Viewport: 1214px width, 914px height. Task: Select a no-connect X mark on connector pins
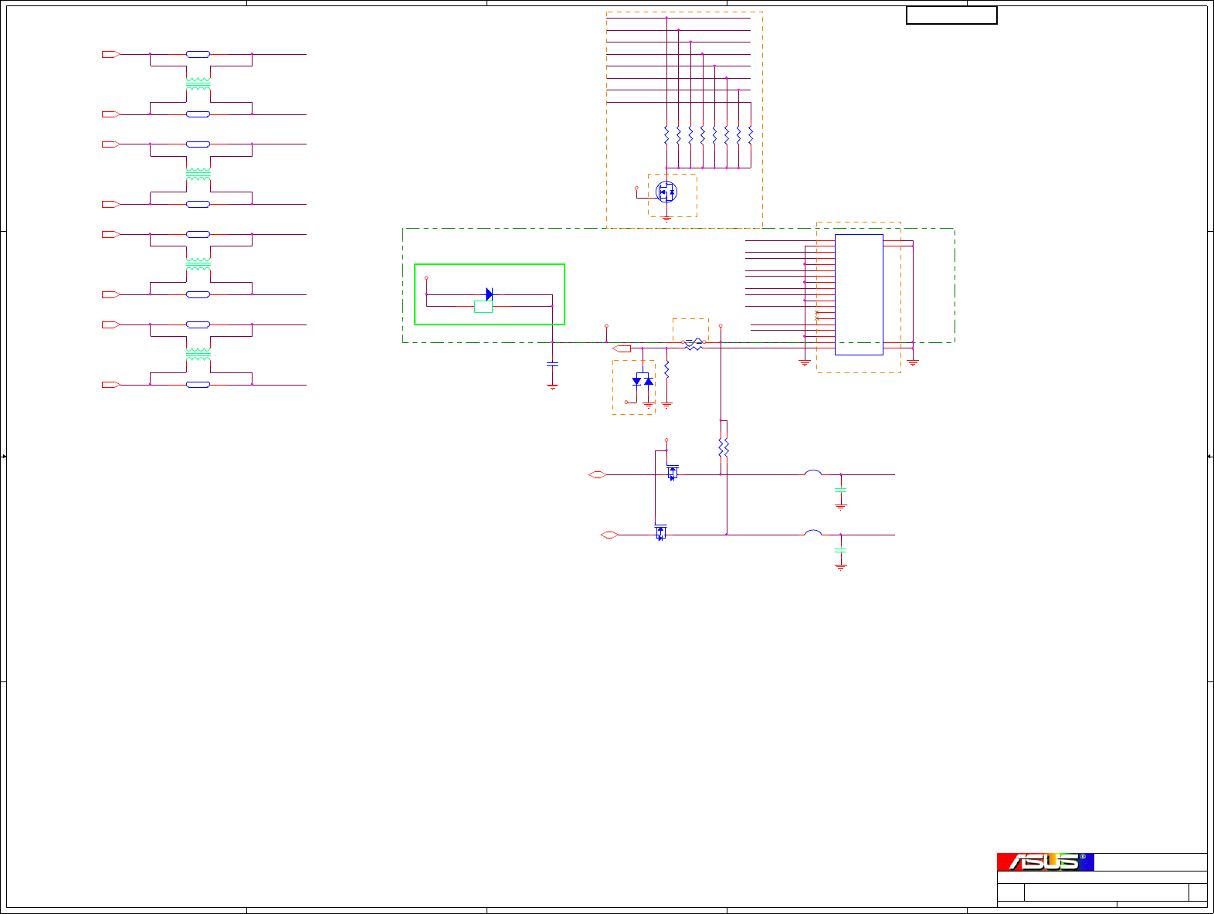click(817, 312)
